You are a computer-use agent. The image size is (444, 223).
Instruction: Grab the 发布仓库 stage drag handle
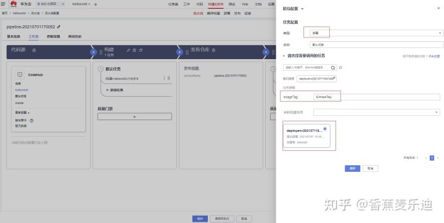(x=187, y=52)
